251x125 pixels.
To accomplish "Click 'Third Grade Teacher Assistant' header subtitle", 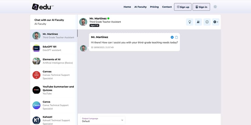I will pyautogui.click(x=105, y=22).
